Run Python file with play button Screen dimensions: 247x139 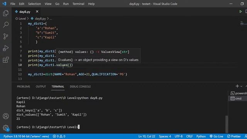tap(240, 12)
